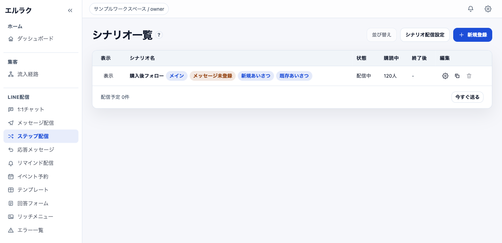The height and width of the screenshot is (243, 502).
Task: Click the 1:1チャット chat icon
Action: pyautogui.click(x=11, y=109)
